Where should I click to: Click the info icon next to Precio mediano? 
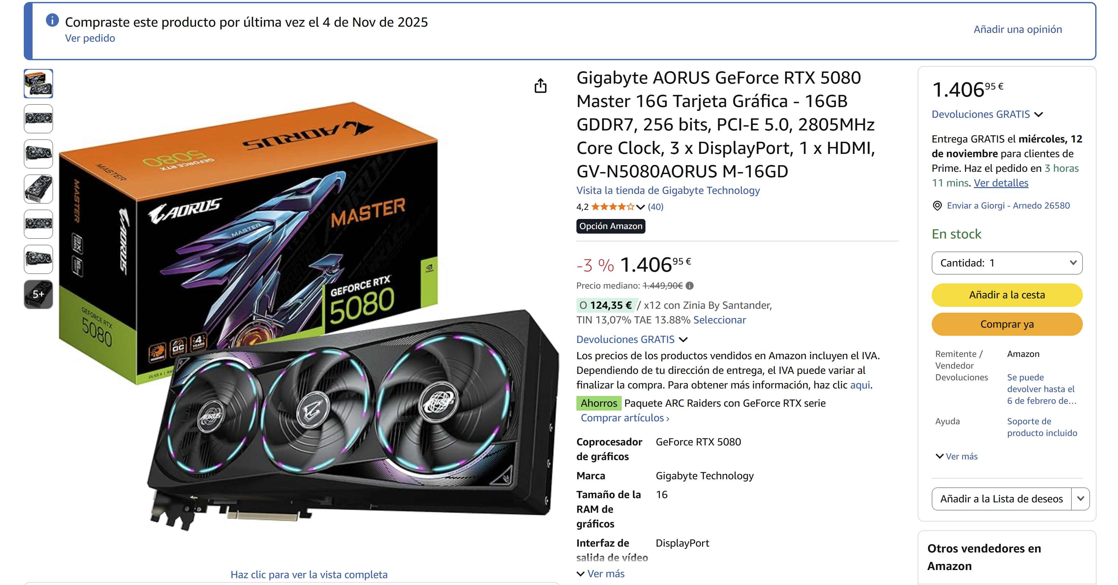click(x=690, y=286)
